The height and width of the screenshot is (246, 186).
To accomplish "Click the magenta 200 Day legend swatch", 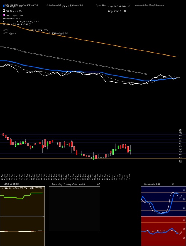I will 4,15.
